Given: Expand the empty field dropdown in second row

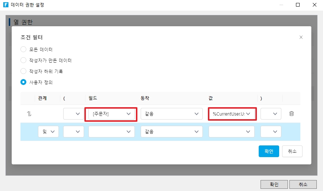Looking at the screenshot, I should [111, 132].
